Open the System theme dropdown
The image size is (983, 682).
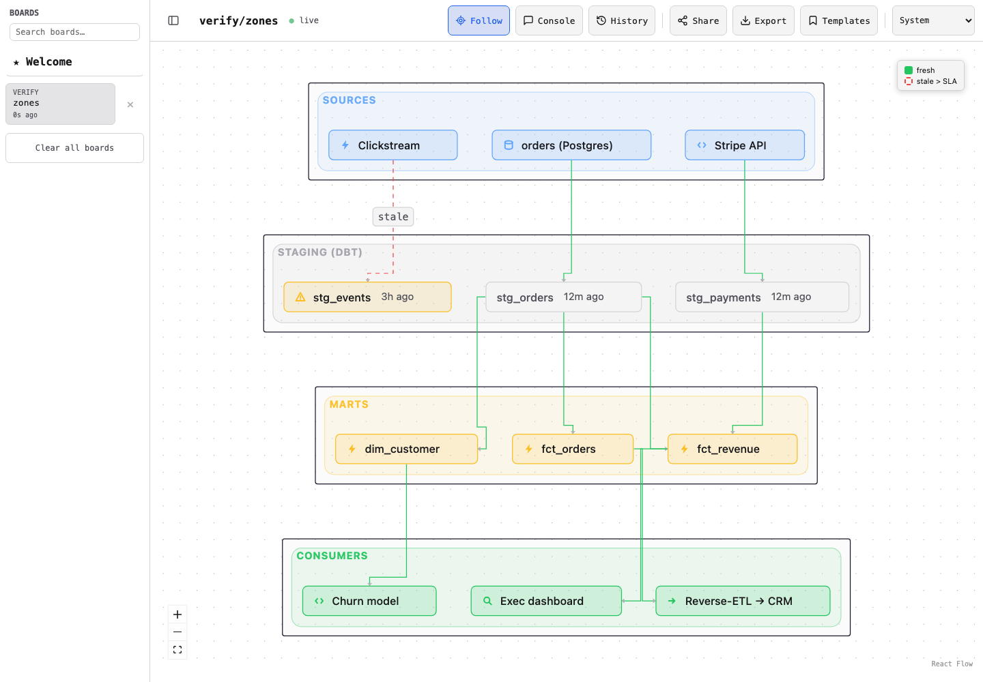tap(933, 20)
